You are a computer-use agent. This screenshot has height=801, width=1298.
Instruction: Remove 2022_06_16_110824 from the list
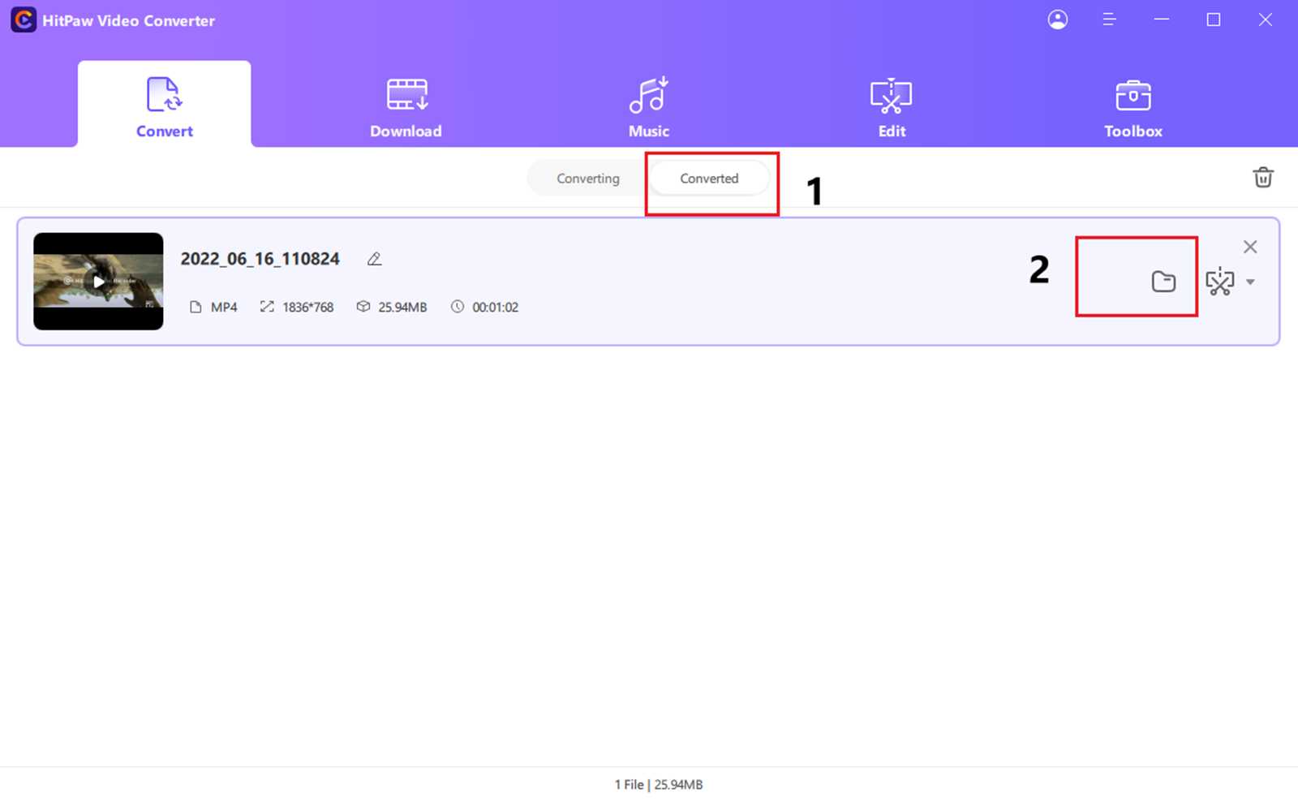tap(1250, 247)
